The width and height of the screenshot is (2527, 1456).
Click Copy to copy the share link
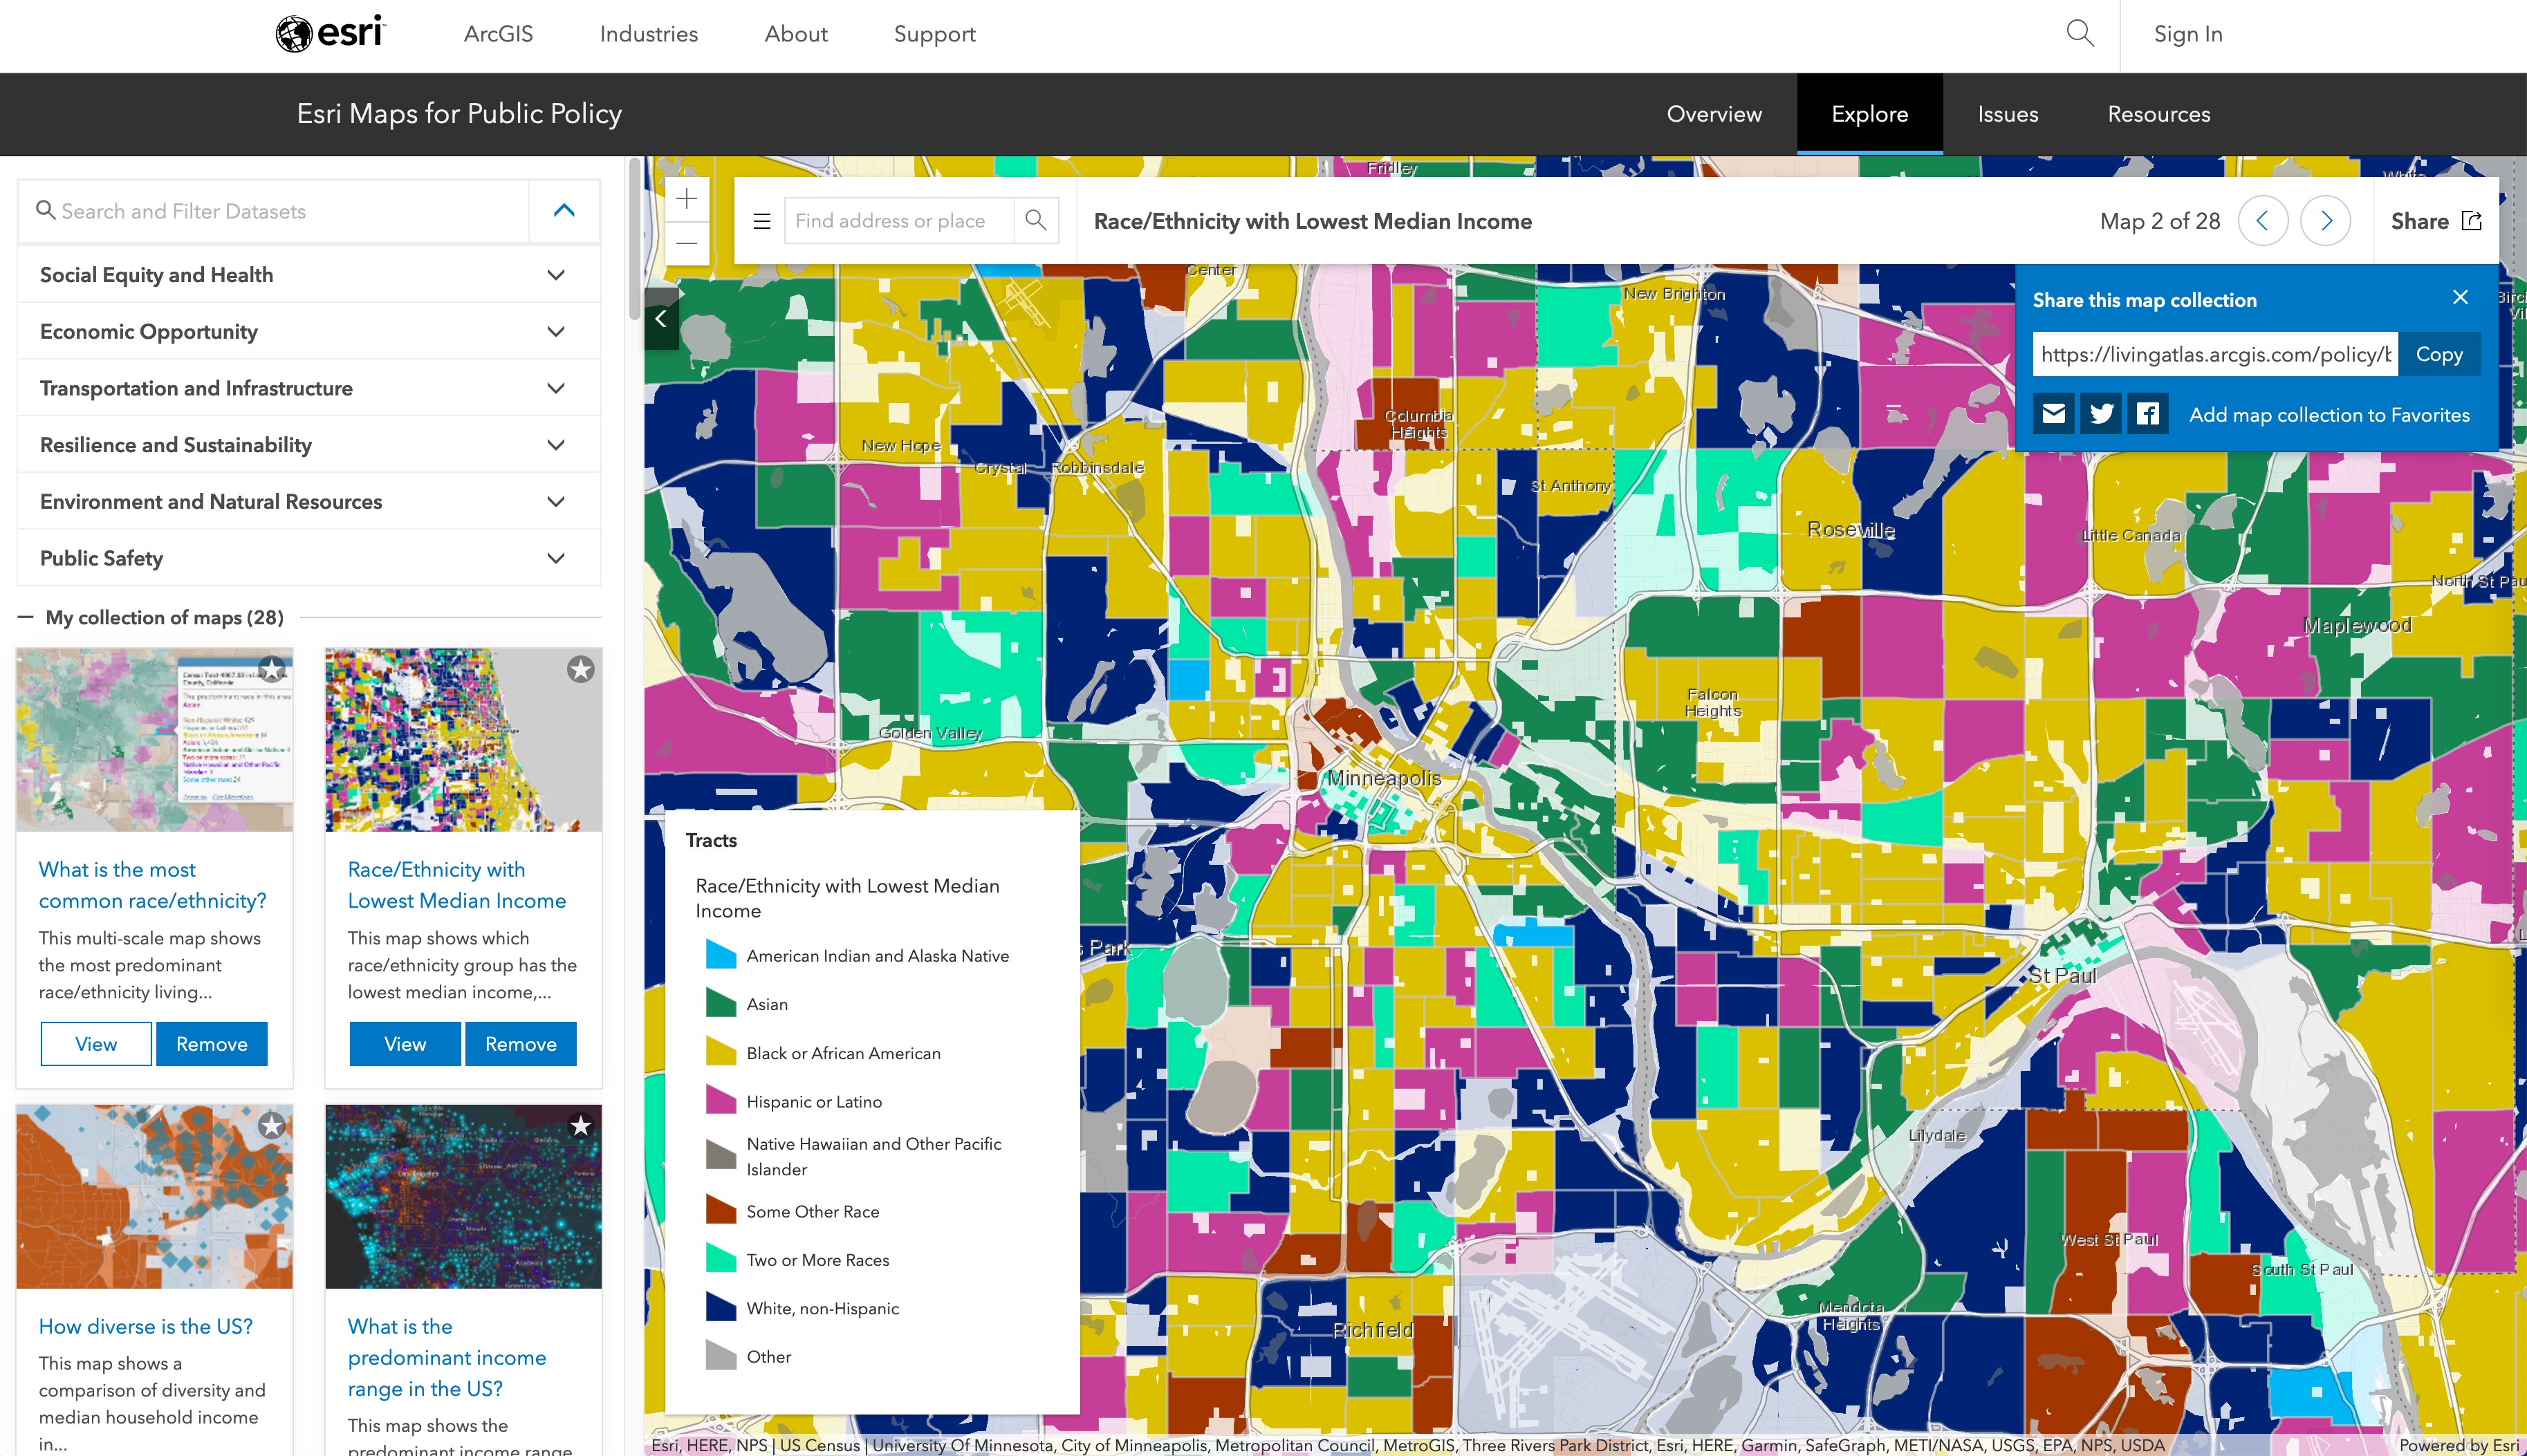click(2440, 353)
